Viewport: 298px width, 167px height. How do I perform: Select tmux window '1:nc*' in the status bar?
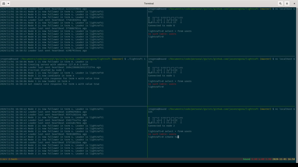coord(4,159)
